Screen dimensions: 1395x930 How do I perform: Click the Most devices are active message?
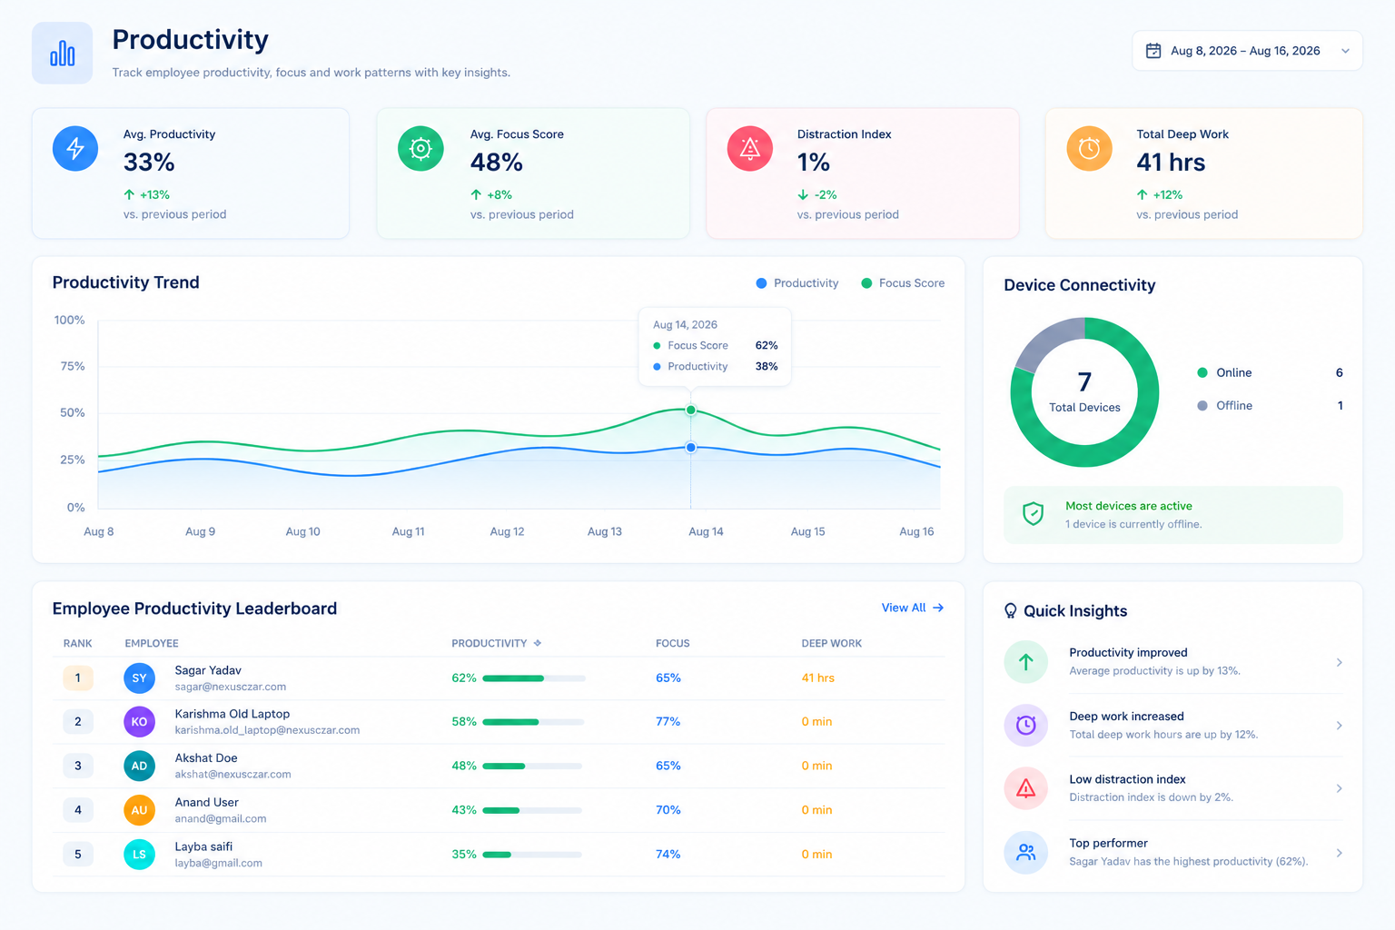tap(1129, 506)
